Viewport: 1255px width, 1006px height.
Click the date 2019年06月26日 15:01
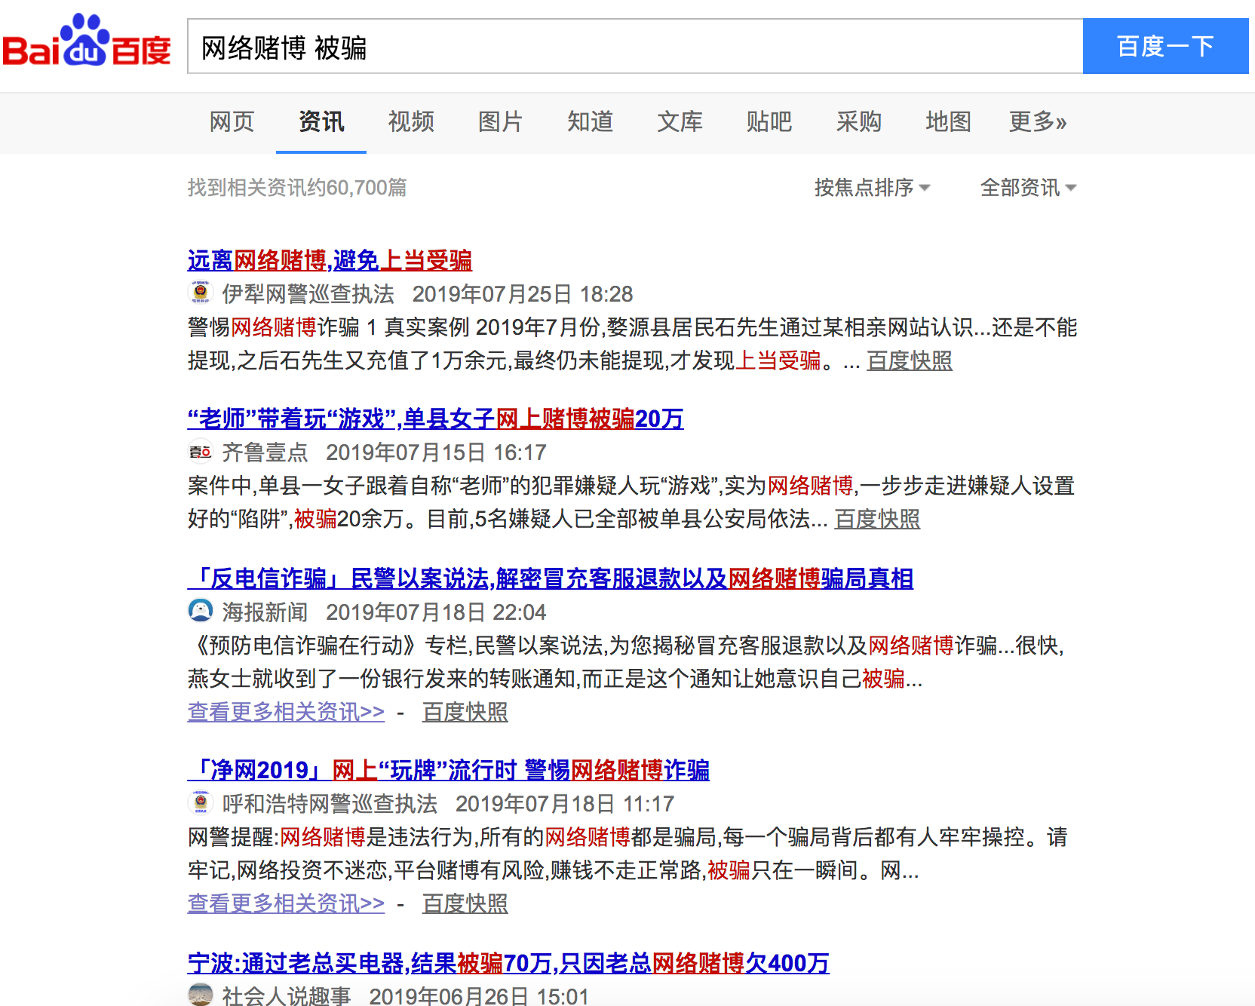pyautogui.click(x=479, y=996)
